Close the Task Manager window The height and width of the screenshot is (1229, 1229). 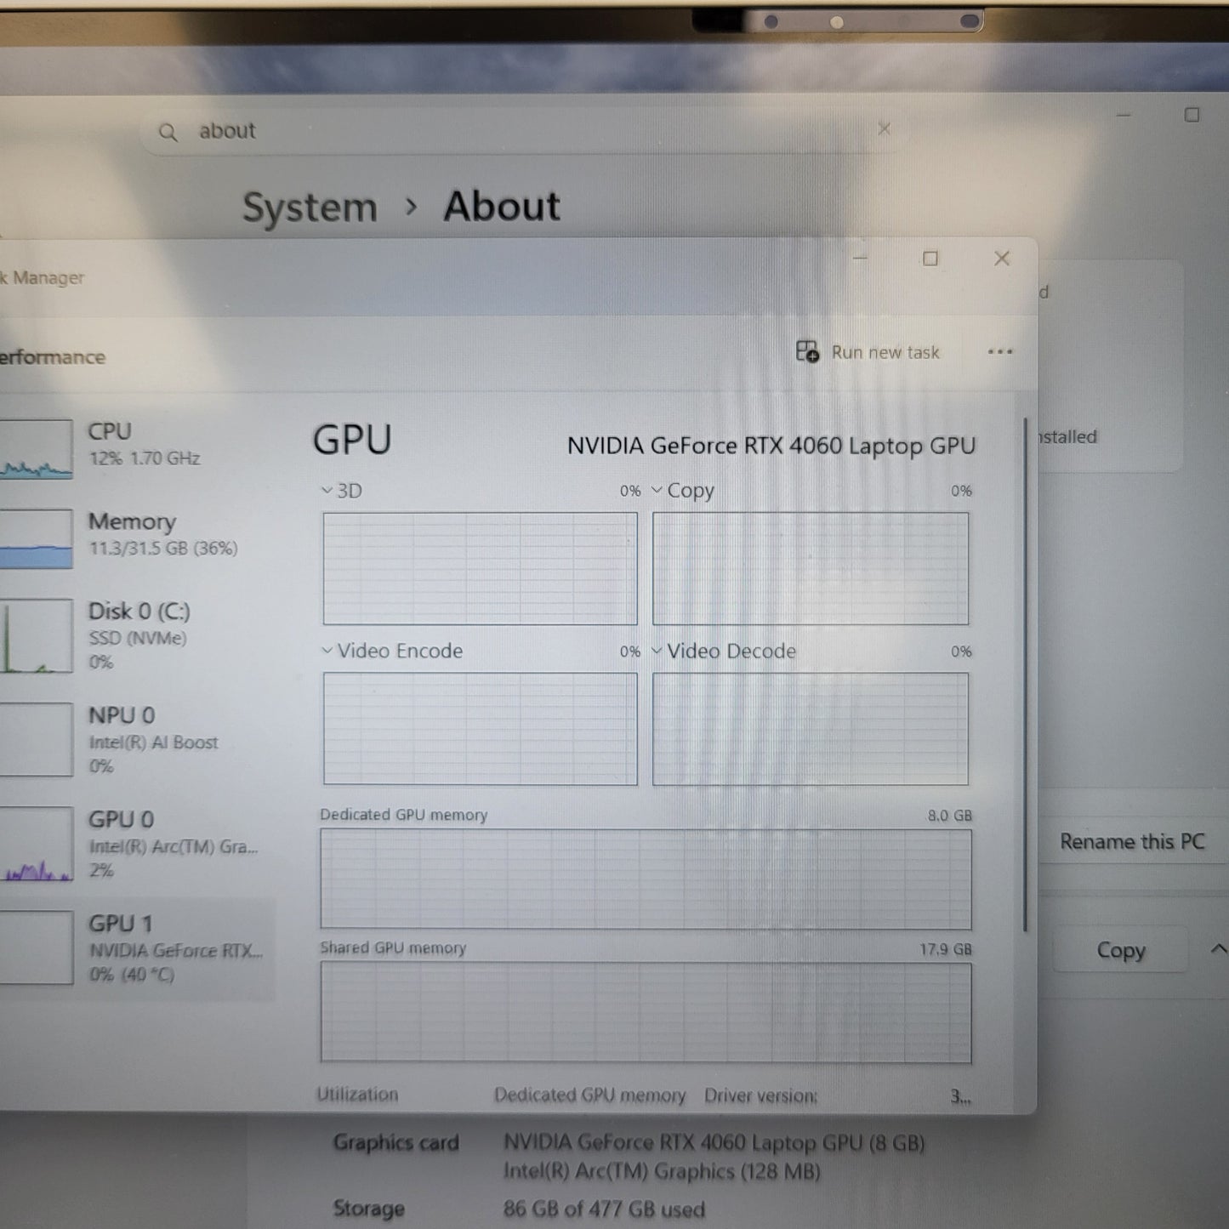pyautogui.click(x=1002, y=258)
